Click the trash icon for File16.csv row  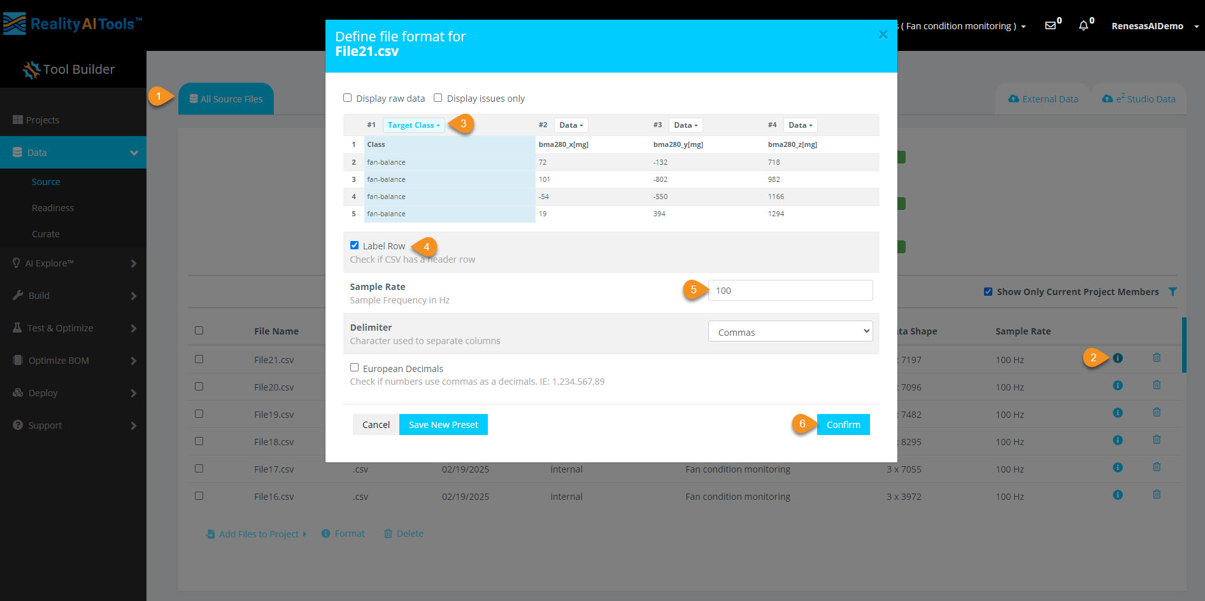click(x=1157, y=495)
